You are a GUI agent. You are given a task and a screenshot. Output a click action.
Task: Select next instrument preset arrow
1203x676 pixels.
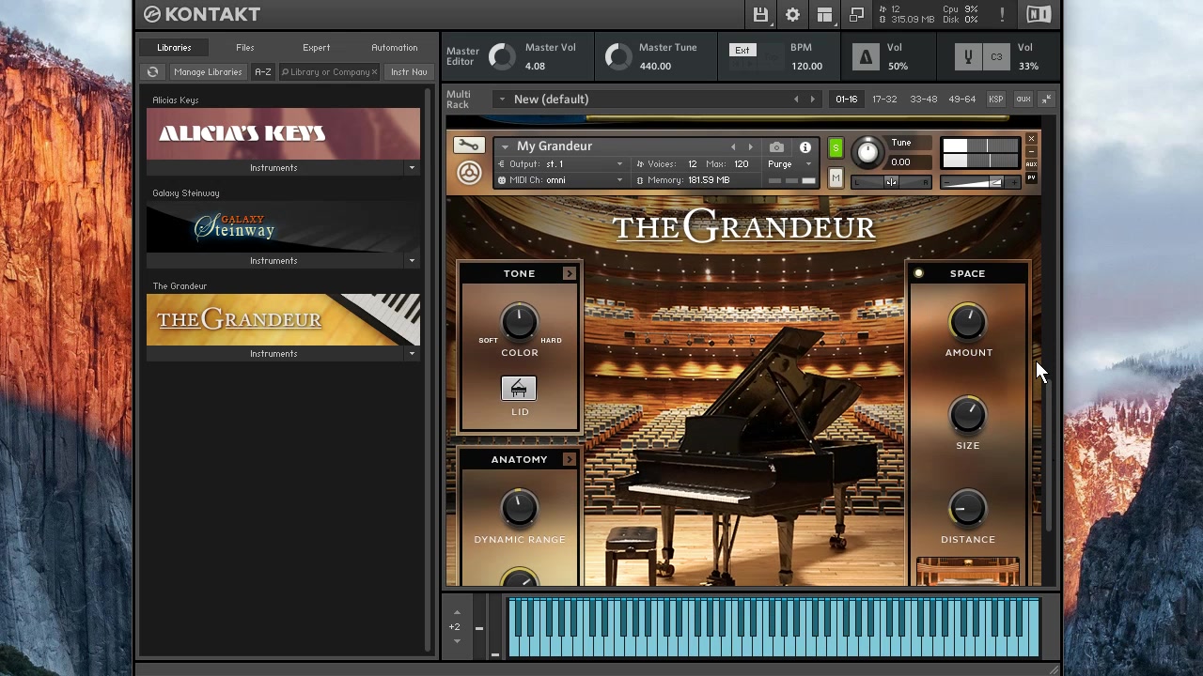click(x=750, y=147)
